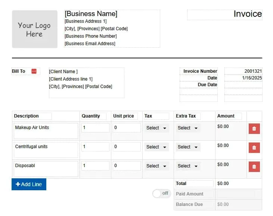
Task: Click the Disposabl description box
Action: (46, 169)
